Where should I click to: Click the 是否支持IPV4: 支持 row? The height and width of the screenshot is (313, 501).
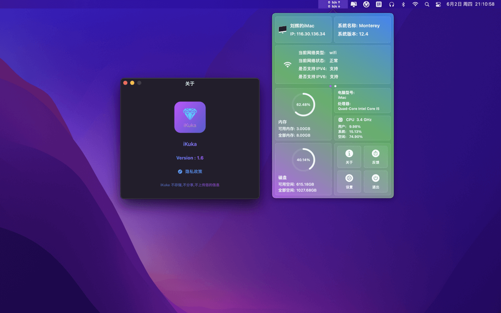pos(318,68)
